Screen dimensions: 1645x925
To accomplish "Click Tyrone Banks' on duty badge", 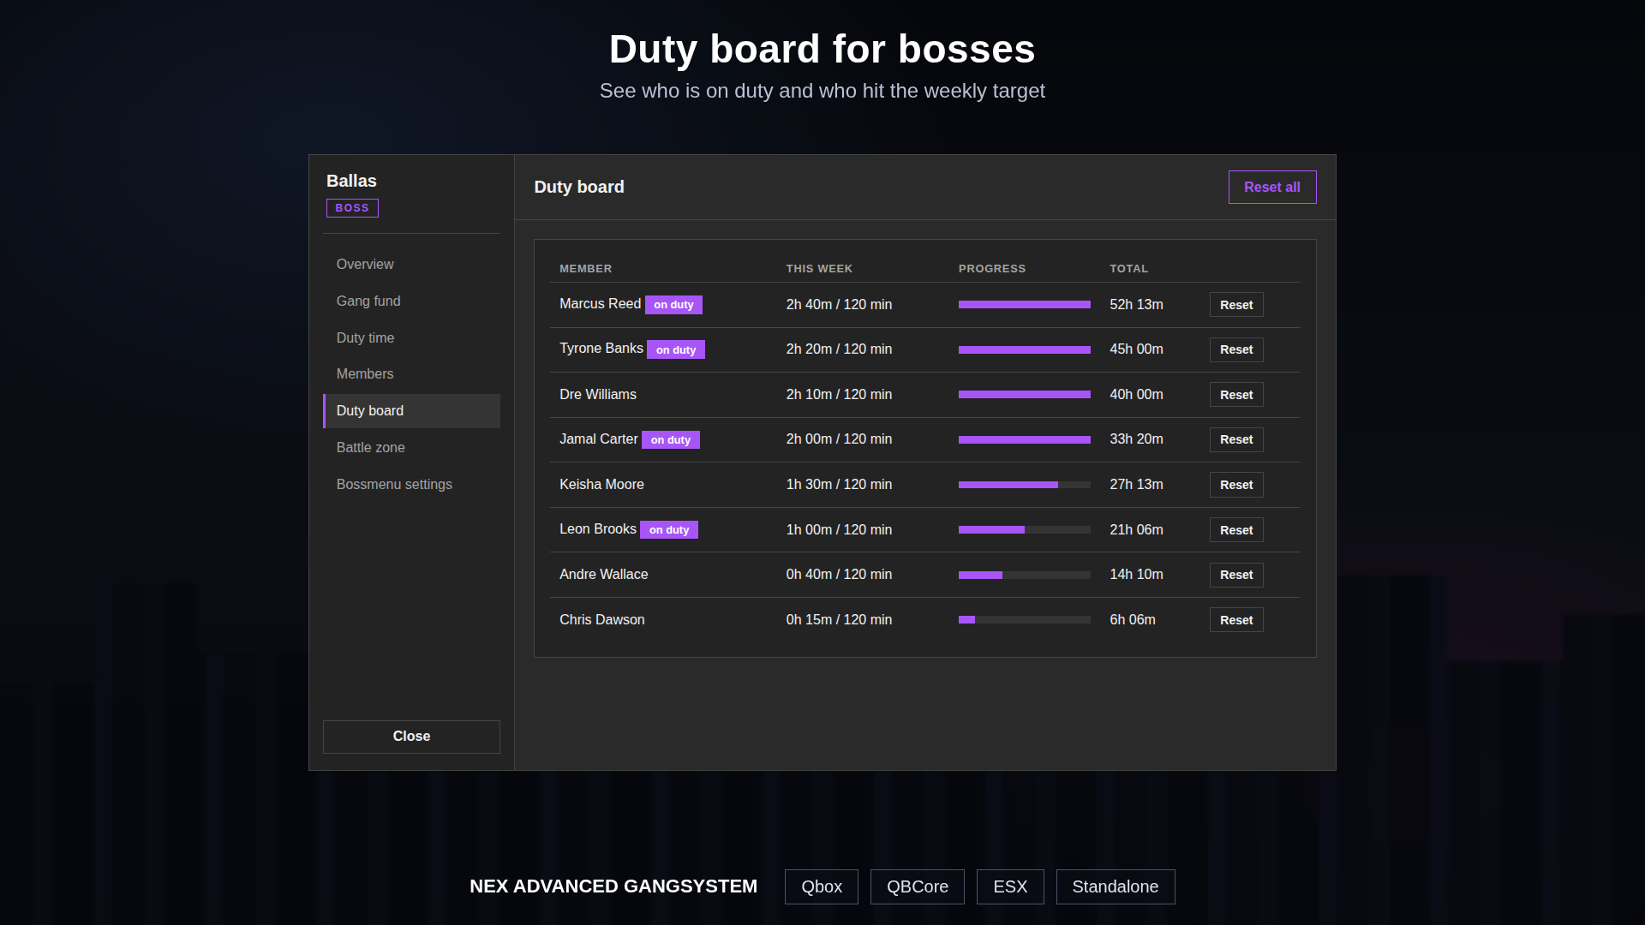I will click(676, 349).
